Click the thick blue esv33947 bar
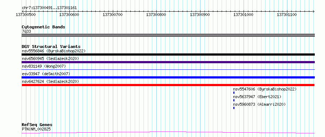 click(168, 77)
